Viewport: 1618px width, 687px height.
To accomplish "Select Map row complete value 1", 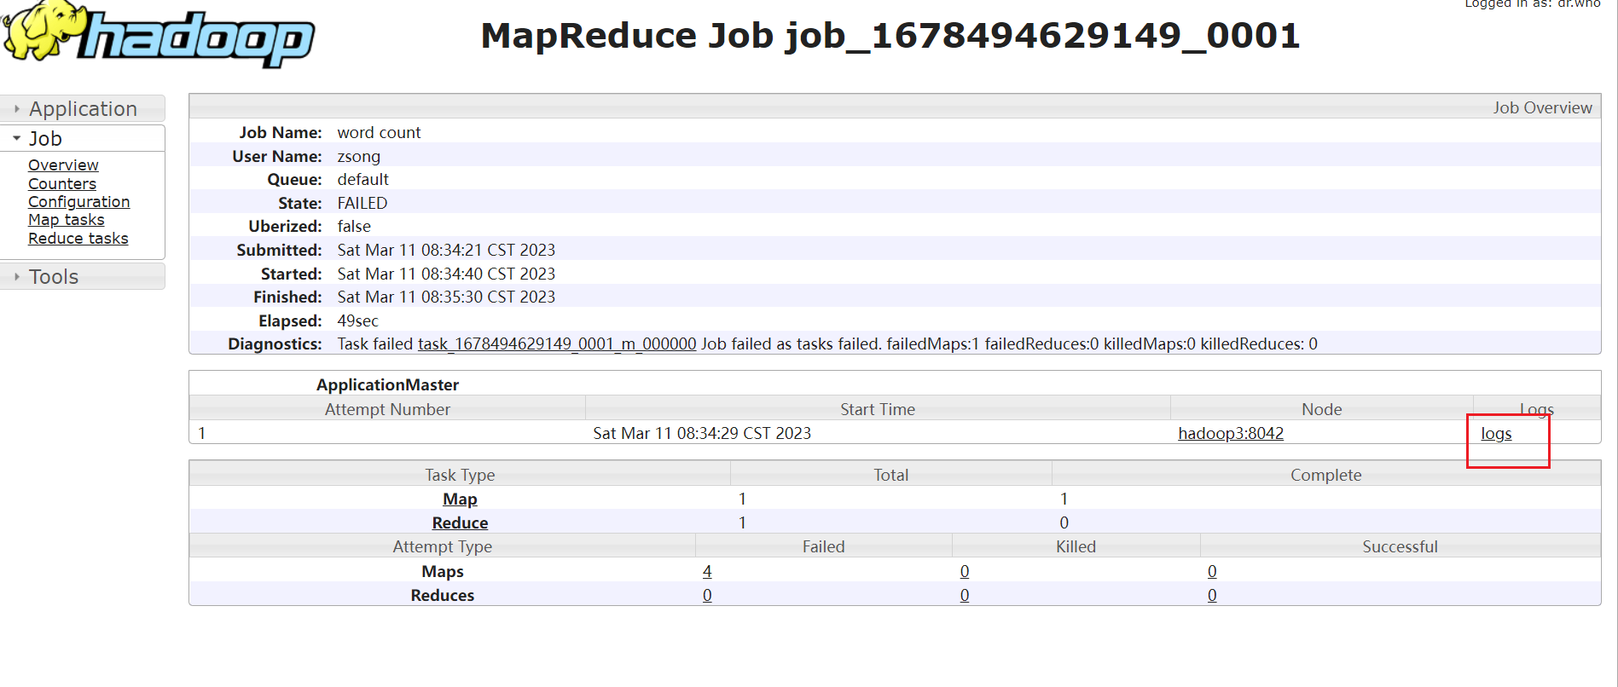I will pyautogui.click(x=1064, y=499).
